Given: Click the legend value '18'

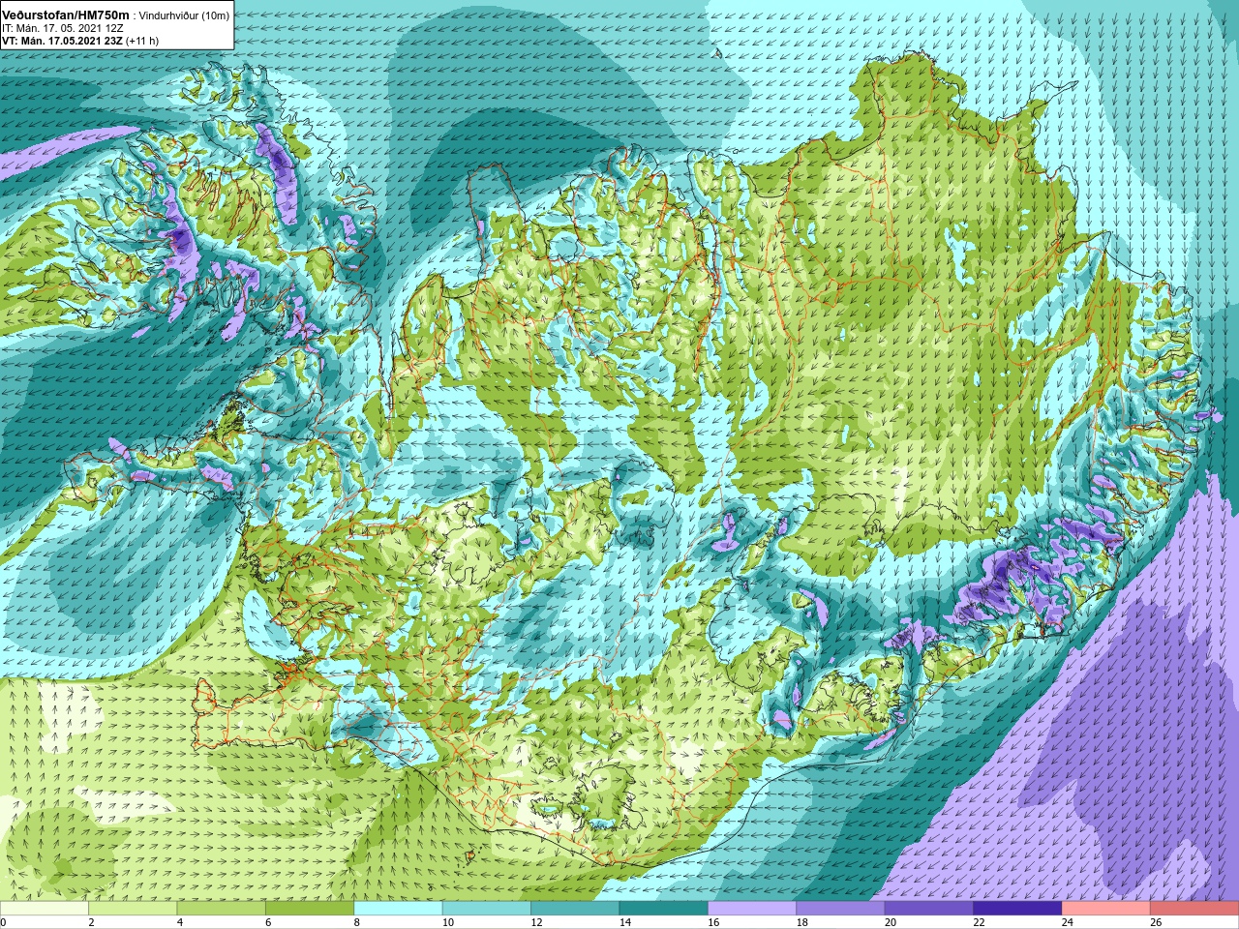Looking at the screenshot, I should pos(802,922).
